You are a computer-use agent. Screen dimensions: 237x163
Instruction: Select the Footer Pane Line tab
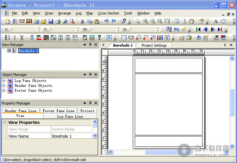[x=58, y=111]
